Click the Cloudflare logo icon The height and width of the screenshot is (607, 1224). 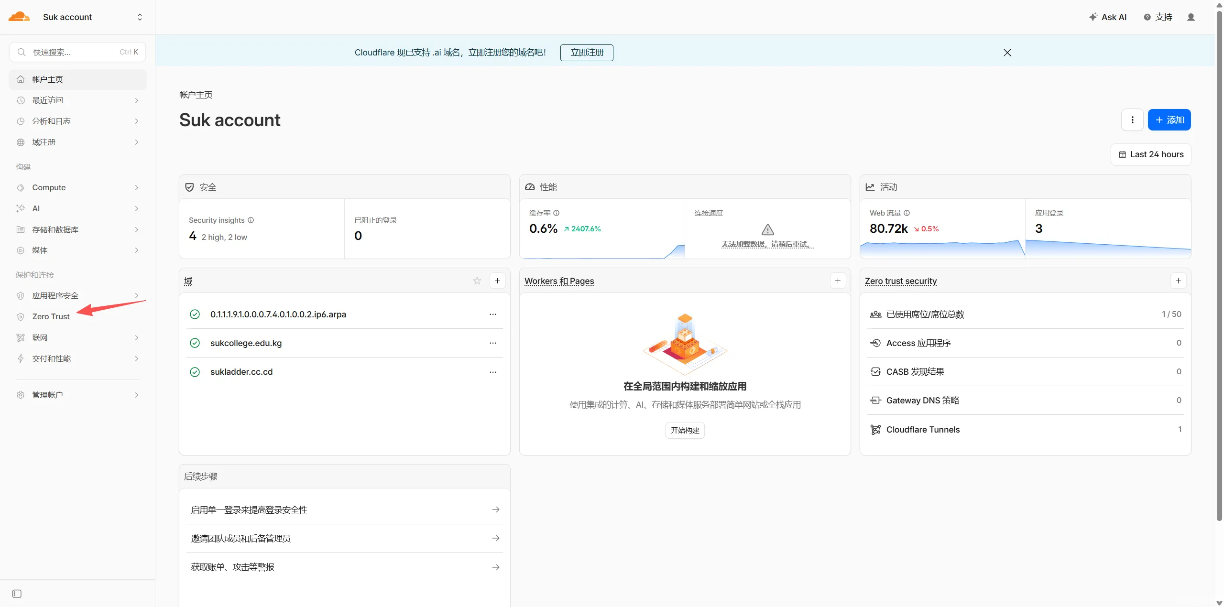coord(19,17)
